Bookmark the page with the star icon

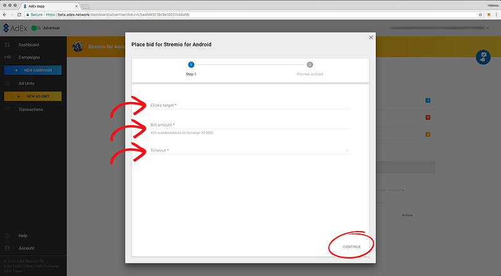(480, 14)
